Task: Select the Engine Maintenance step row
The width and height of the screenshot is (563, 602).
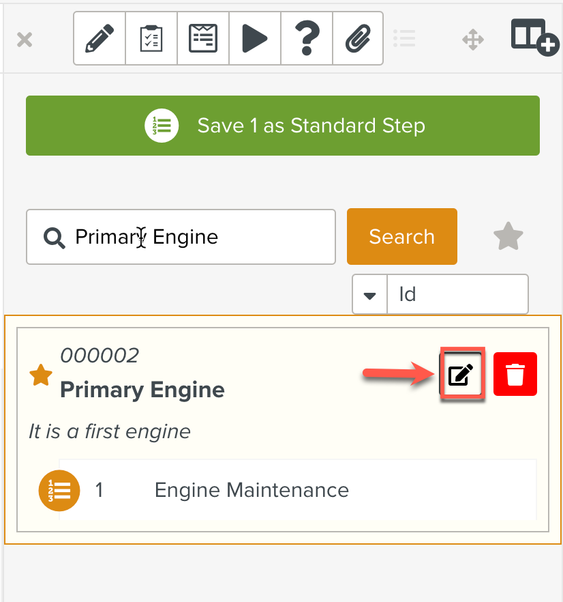Action: tap(297, 490)
